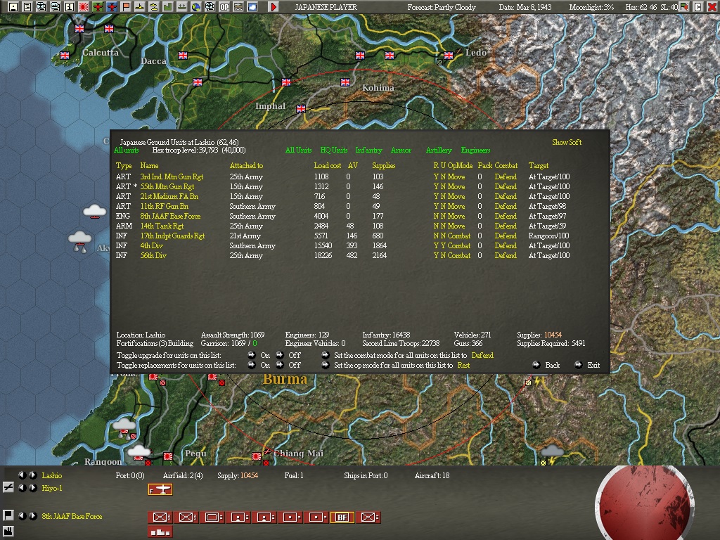Viewport: 720px width, 540px height.
Task: Open the document list icon in top toolbar
Action: 27,7
